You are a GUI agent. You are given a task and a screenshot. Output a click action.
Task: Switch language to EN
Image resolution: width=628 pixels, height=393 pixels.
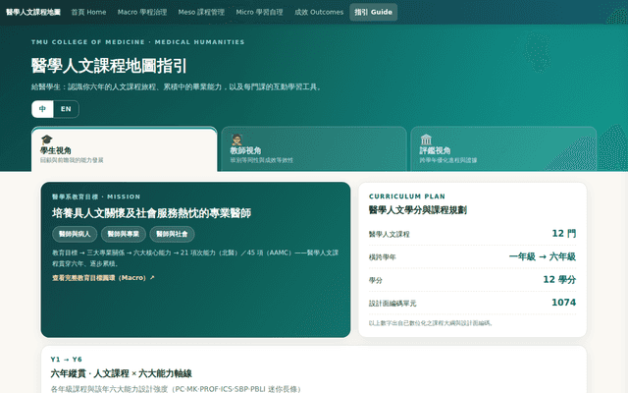tap(66, 109)
